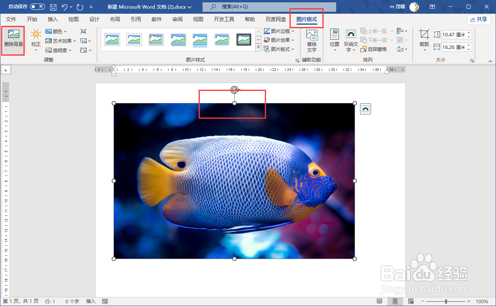This screenshot has height=306, width=496.
Task: Switch to the Review (审阅) tab
Action: pyautogui.click(x=177, y=19)
